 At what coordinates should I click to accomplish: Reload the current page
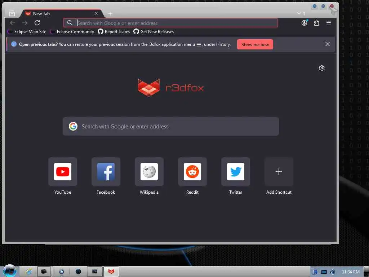tap(37, 23)
